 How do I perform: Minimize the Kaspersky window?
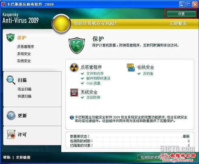point(182,5)
